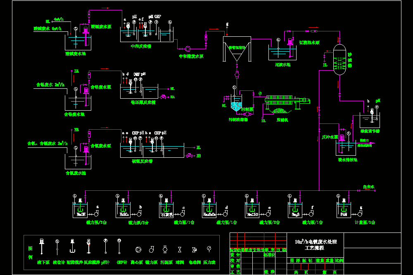Viewport: 413px width, 275px height.
Task: Click the 球阀 ball valve legend symbol
Action: pyautogui.click(x=180, y=249)
